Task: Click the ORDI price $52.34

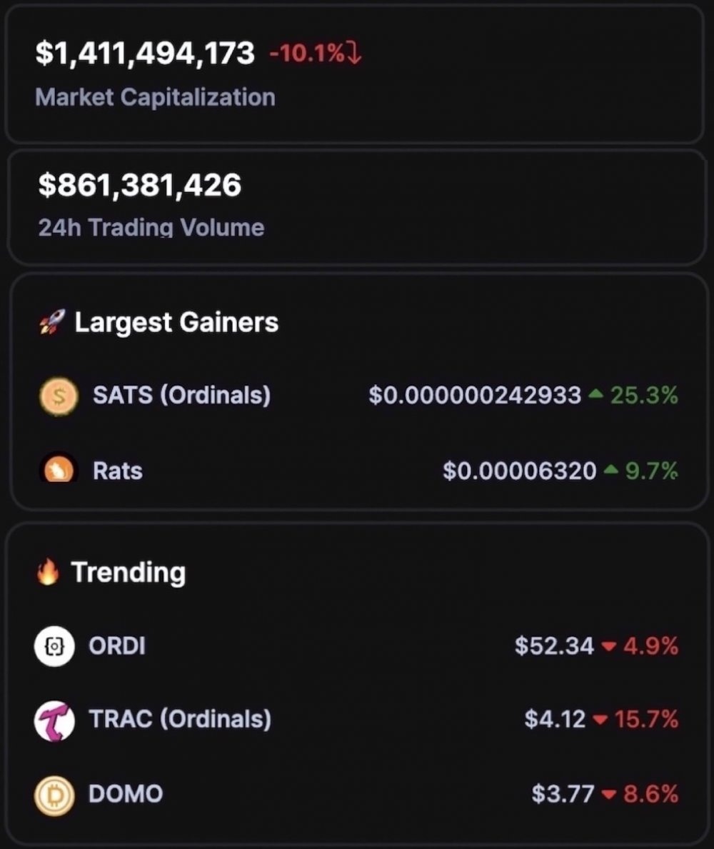Action: pos(554,646)
